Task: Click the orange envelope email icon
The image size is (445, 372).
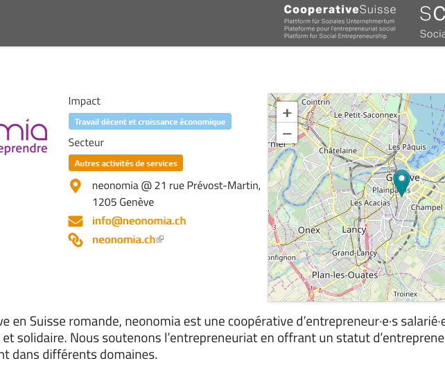Action: click(x=76, y=221)
